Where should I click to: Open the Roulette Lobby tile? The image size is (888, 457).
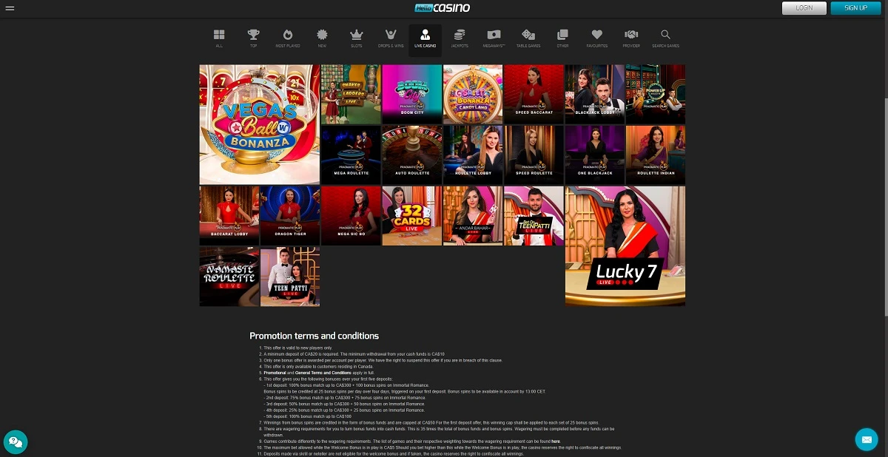pyautogui.click(x=473, y=155)
